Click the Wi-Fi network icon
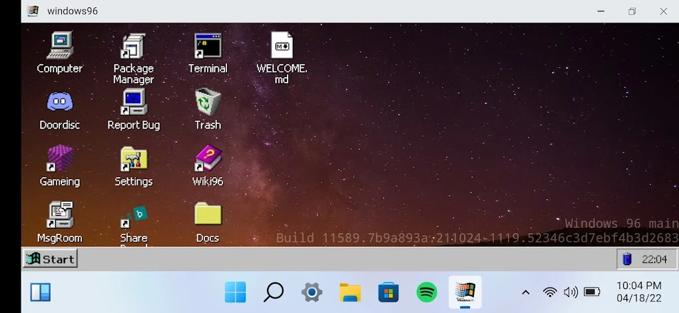 point(549,292)
